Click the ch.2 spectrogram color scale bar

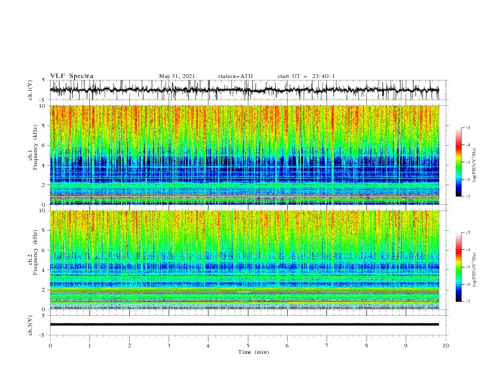(459, 267)
